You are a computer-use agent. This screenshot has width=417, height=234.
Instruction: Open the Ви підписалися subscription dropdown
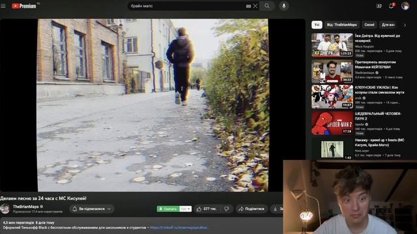click(92, 209)
